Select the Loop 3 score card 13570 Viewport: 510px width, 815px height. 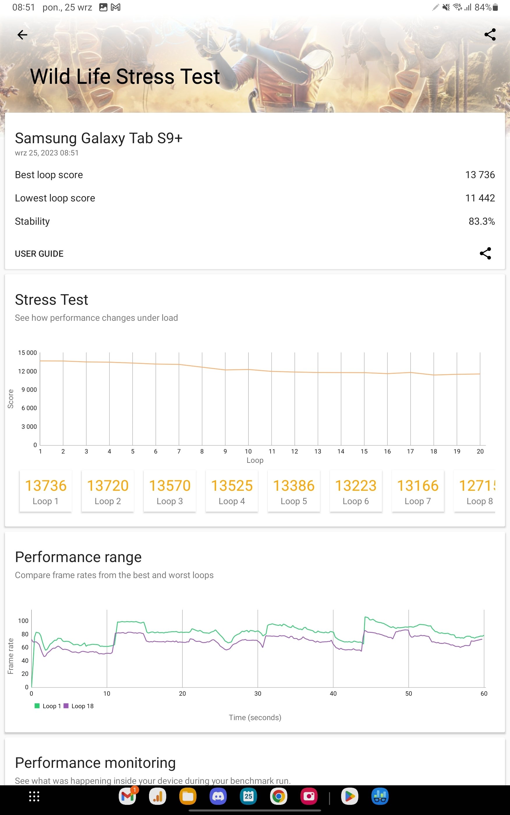170,491
